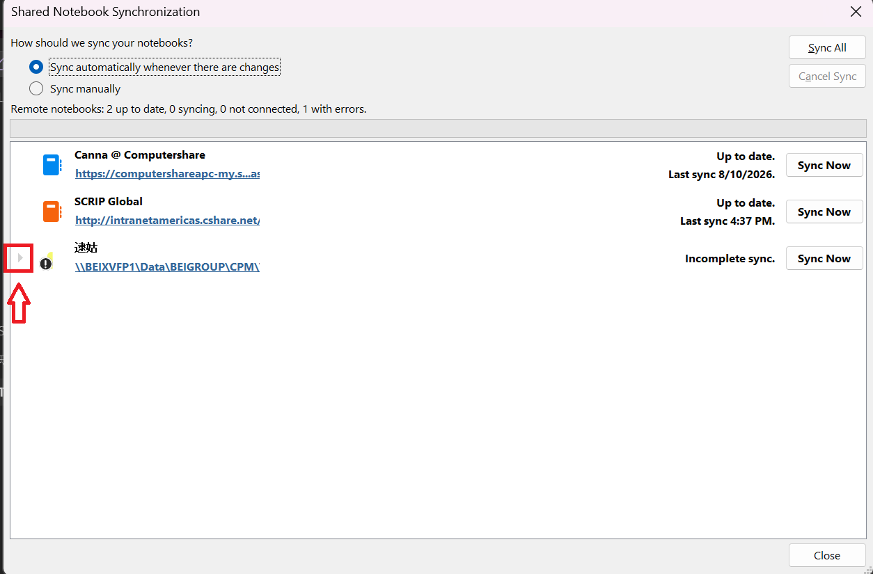Viewport: 873px width, 574px height.
Task: Click the 'How should we sync your notebooks?' heading
Action: pos(102,43)
